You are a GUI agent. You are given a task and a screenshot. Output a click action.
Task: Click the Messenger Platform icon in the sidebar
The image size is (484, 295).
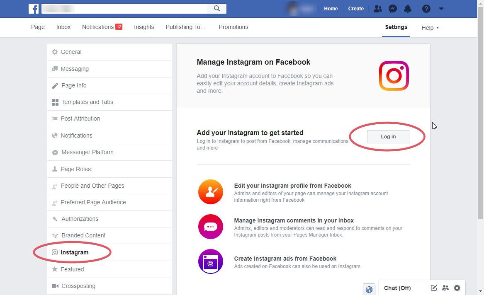click(55, 152)
